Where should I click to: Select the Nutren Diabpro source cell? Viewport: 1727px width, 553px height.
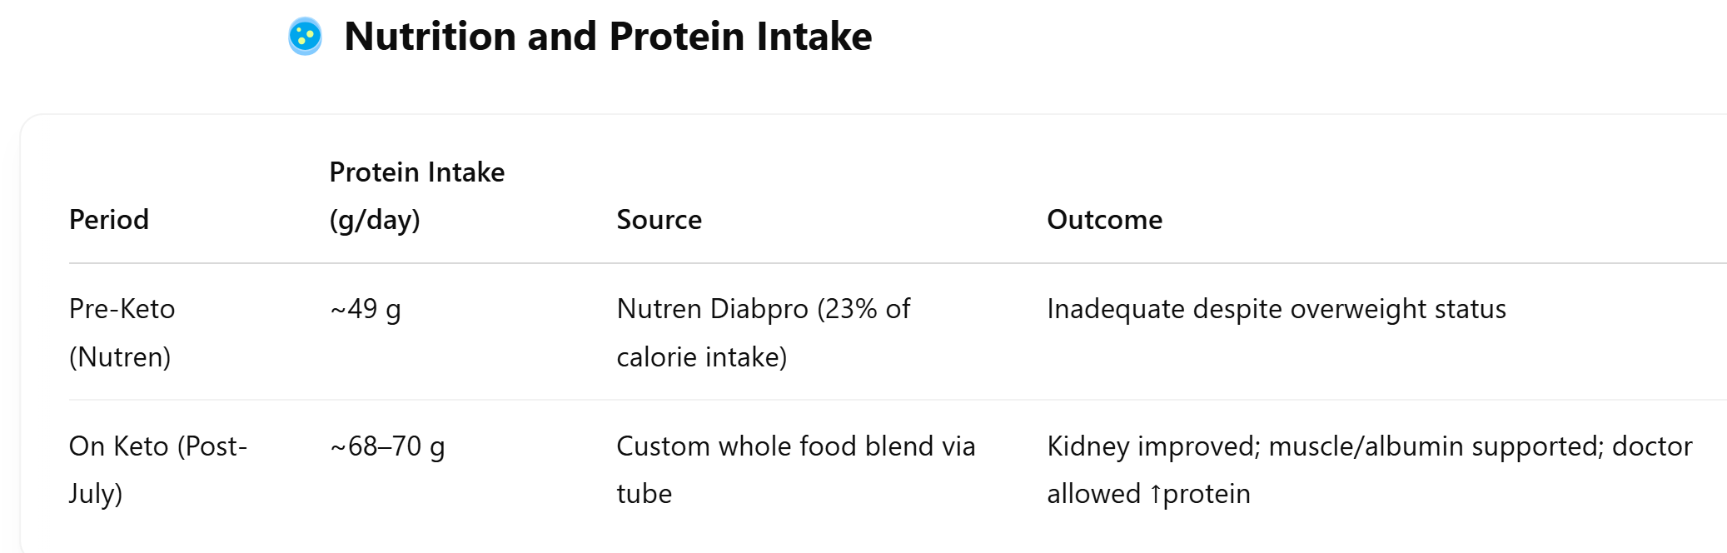click(x=764, y=333)
